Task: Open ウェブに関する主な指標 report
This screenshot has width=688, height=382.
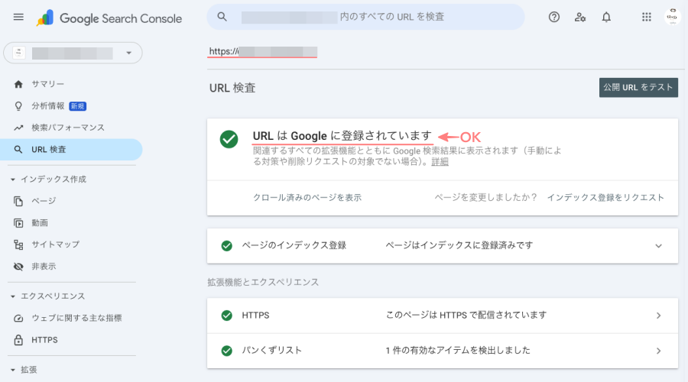Action: pos(76,318)
